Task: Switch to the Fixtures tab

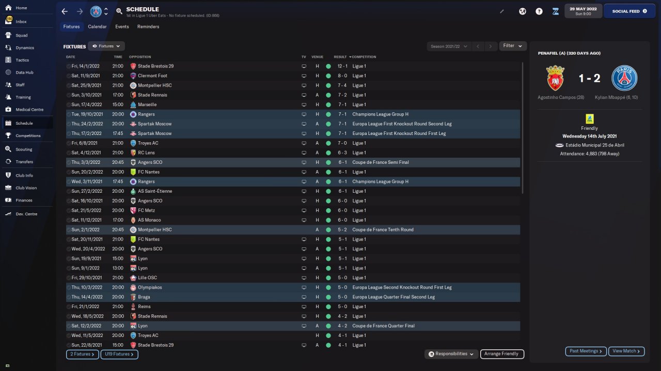Action: click(x=71, y=27)
